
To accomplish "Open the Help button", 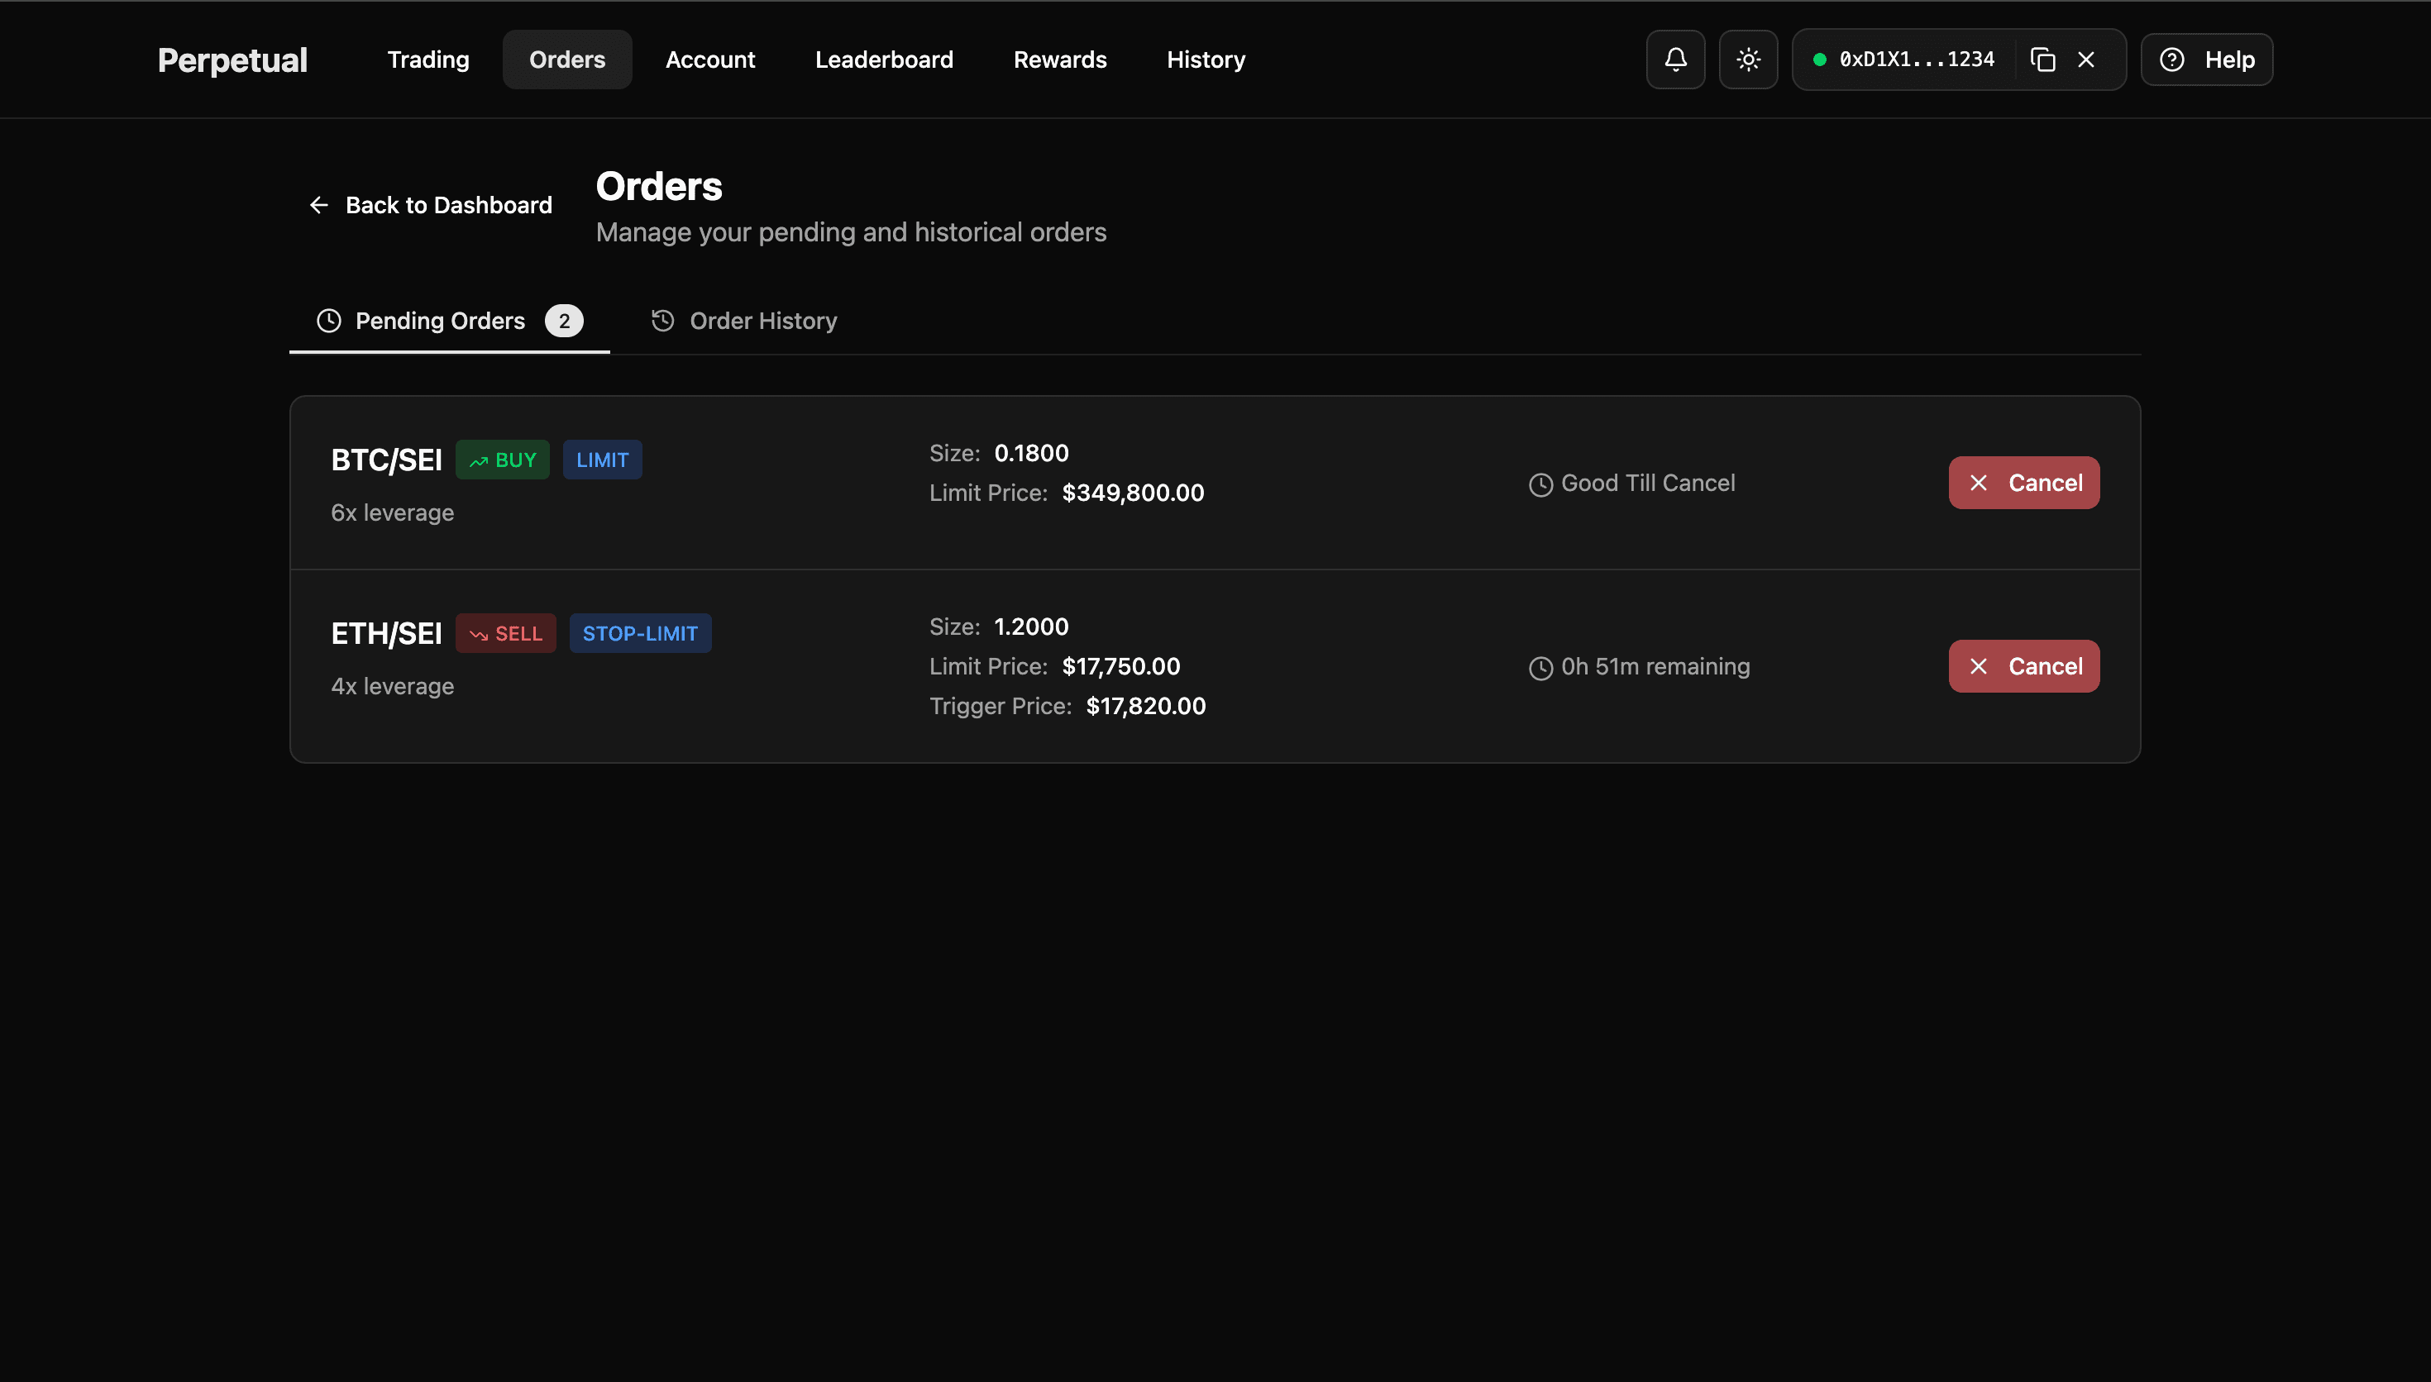I will pos(2206,60).
